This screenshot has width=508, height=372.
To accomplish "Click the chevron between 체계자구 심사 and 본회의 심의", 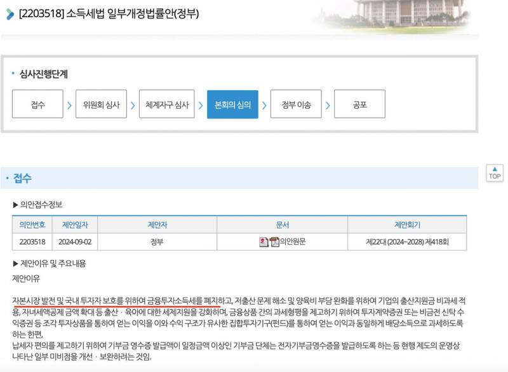I will pos(201,105).
